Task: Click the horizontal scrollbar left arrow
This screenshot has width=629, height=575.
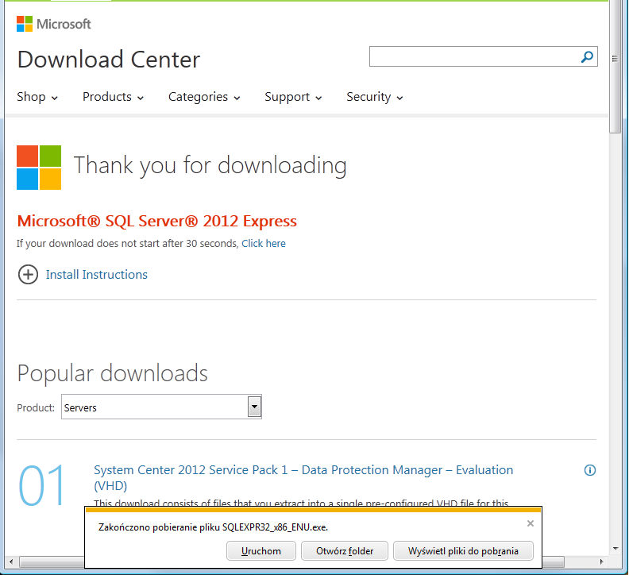Action: tap(11, 561)
